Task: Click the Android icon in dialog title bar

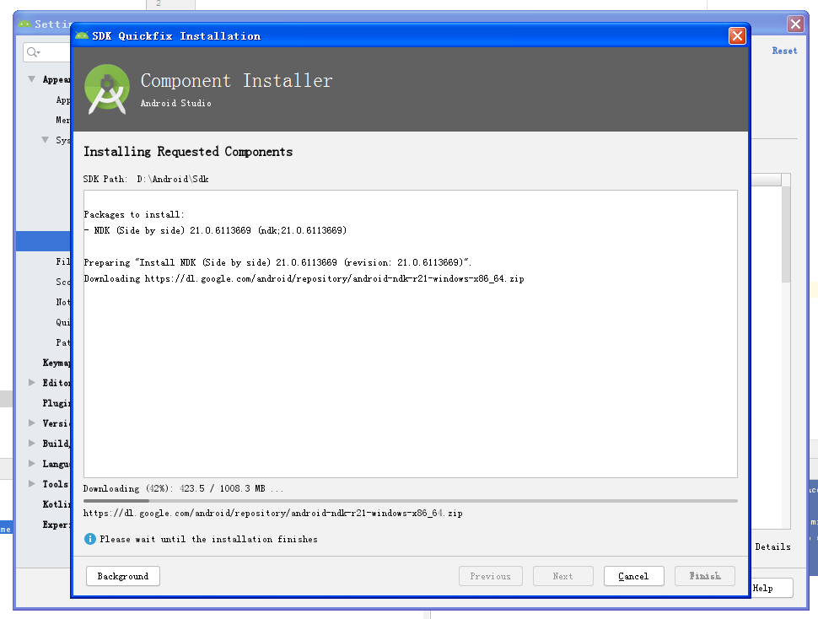Action: [82, 35]
